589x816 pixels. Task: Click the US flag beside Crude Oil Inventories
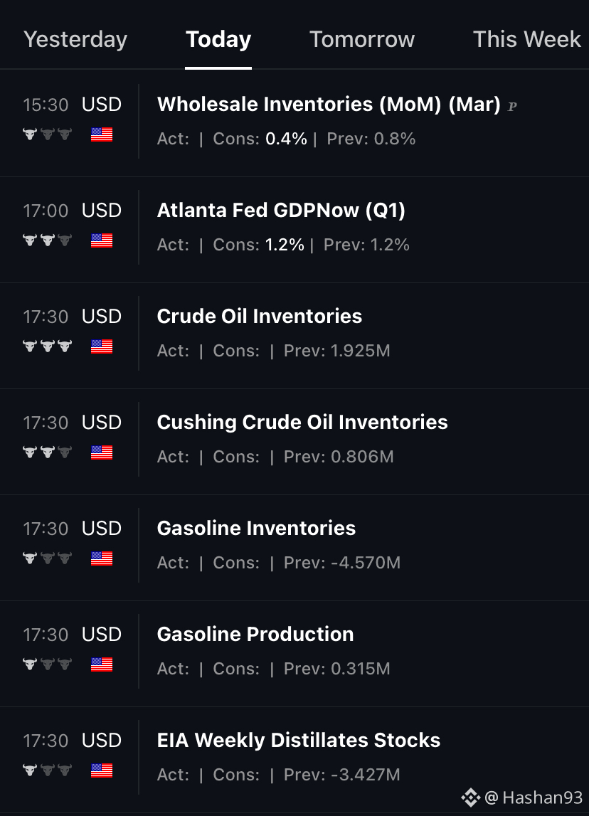[x=102, y=346]
